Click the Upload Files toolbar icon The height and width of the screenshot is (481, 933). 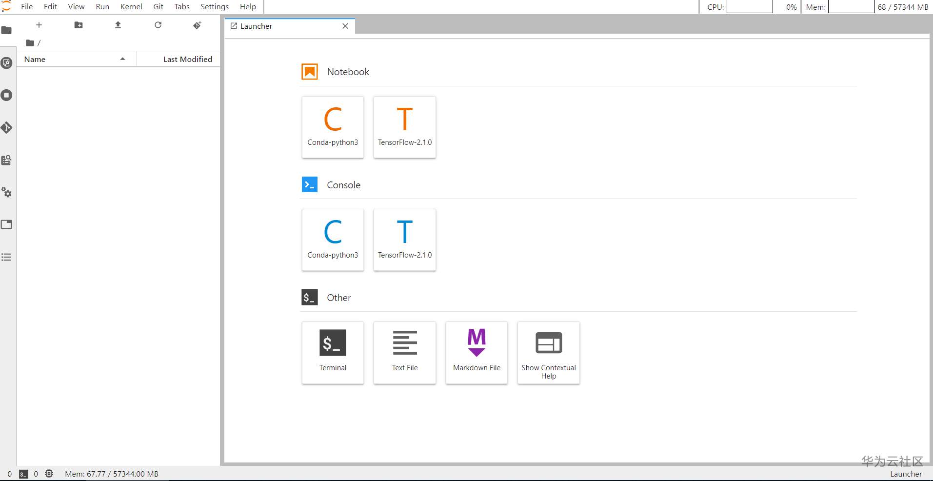tap(118, 25)
